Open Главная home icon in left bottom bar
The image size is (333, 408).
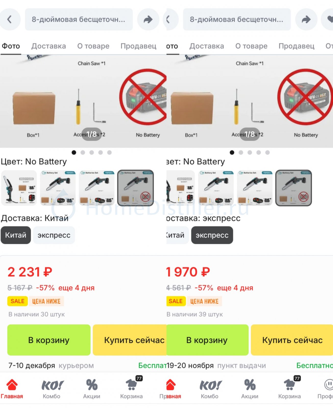12,389
